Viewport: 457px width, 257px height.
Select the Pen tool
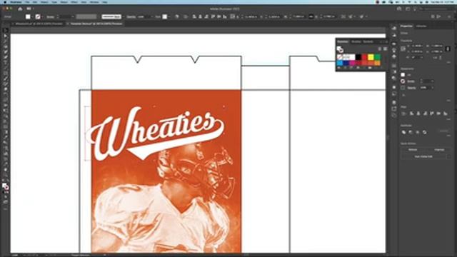click(5, 52)
